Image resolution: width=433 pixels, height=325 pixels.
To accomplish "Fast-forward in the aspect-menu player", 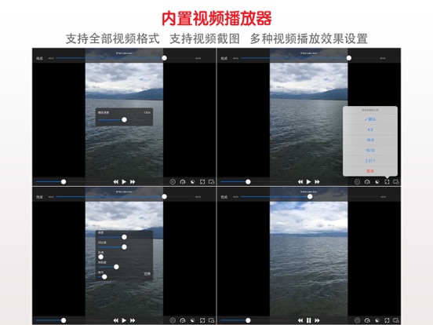I will point(317,182).
